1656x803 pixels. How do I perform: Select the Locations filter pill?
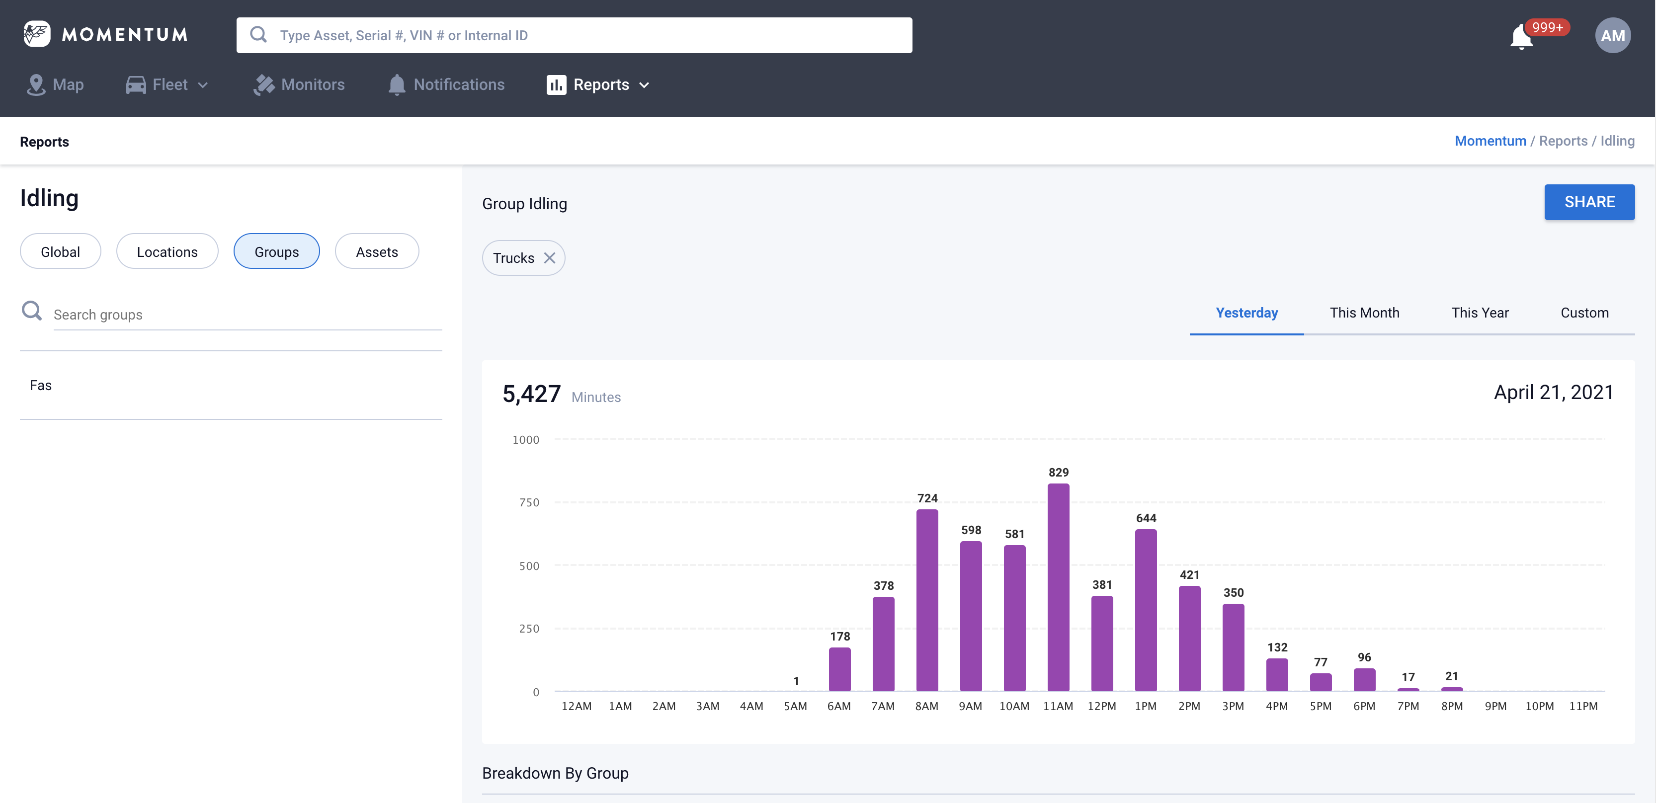tap(167, 251)
